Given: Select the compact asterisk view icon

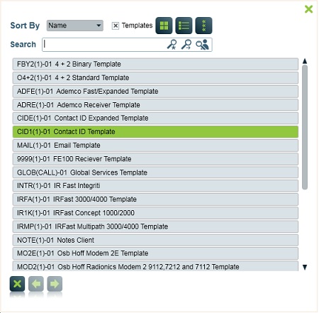Looking at the screenshot, I should 203,26.
